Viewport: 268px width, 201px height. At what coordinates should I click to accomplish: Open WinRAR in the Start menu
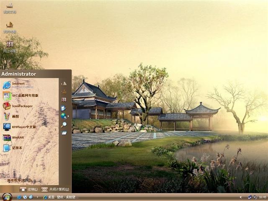tap(13, 137)
